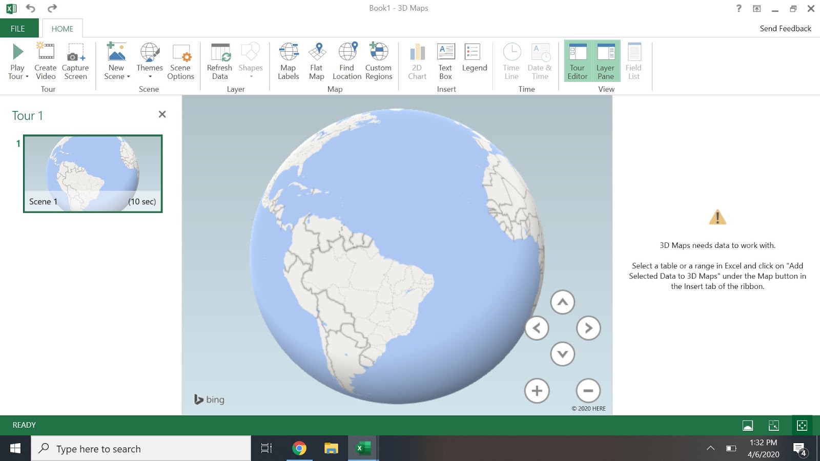
Task: Click the middle status bar view icon
Action: pyautogui.click(x=774, y=425)
